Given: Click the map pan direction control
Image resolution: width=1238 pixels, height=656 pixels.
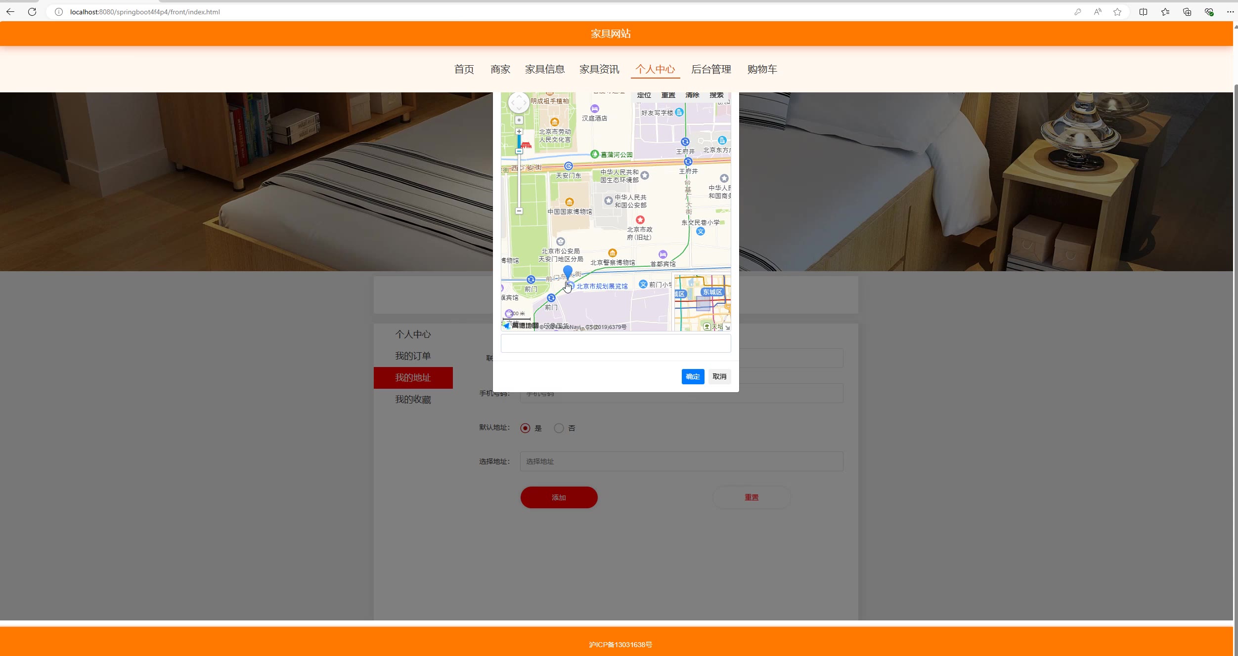Looking at the screenshot, I should click(519, 103).
